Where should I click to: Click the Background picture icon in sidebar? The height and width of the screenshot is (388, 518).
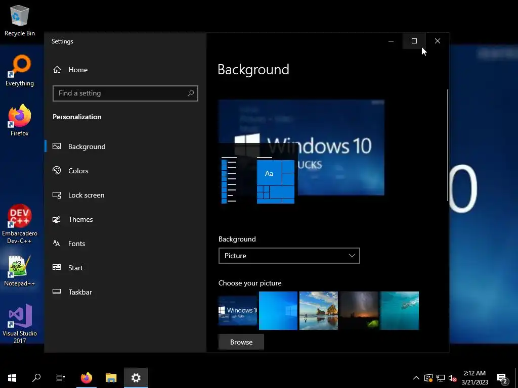pyautogui.click(x=57, y=146)
